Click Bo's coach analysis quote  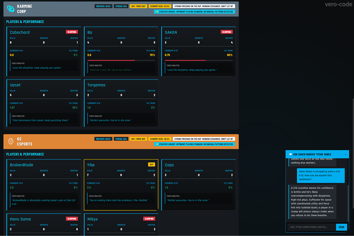(x=111, y=70)
